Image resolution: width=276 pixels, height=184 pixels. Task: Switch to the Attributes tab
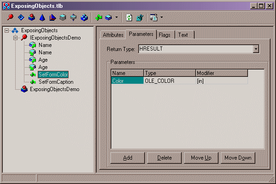(113, 35)
